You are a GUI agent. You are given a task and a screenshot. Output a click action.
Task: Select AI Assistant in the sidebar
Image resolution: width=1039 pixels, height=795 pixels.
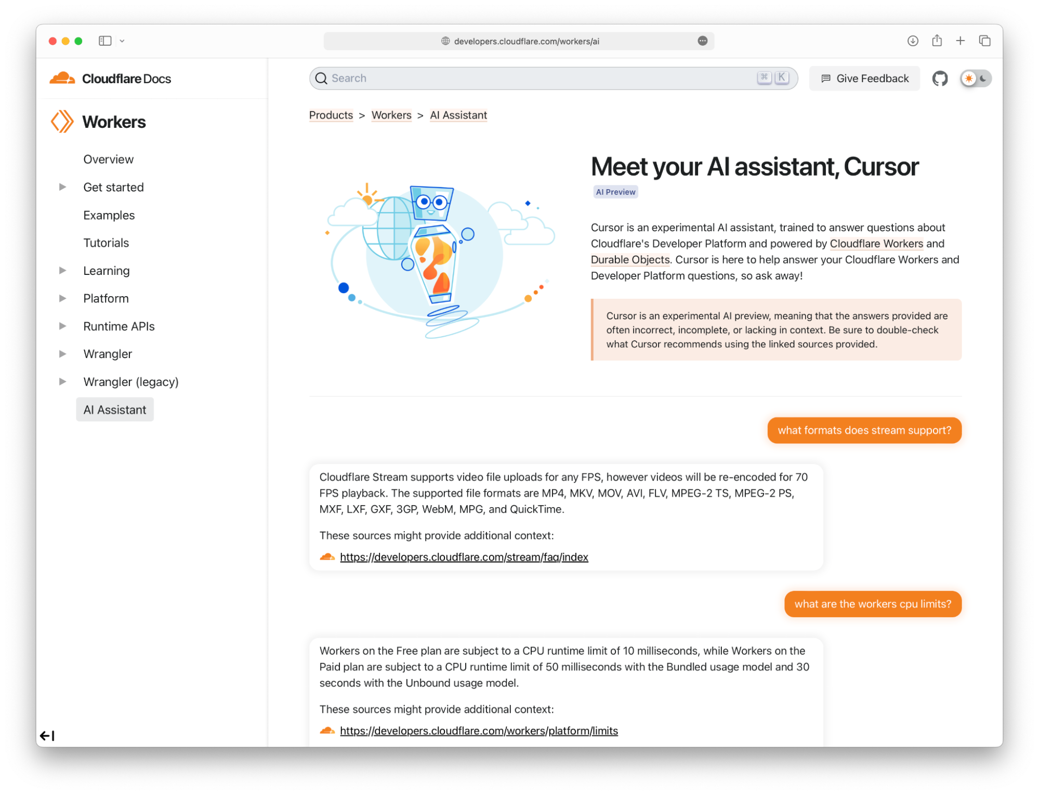[115, 410]
